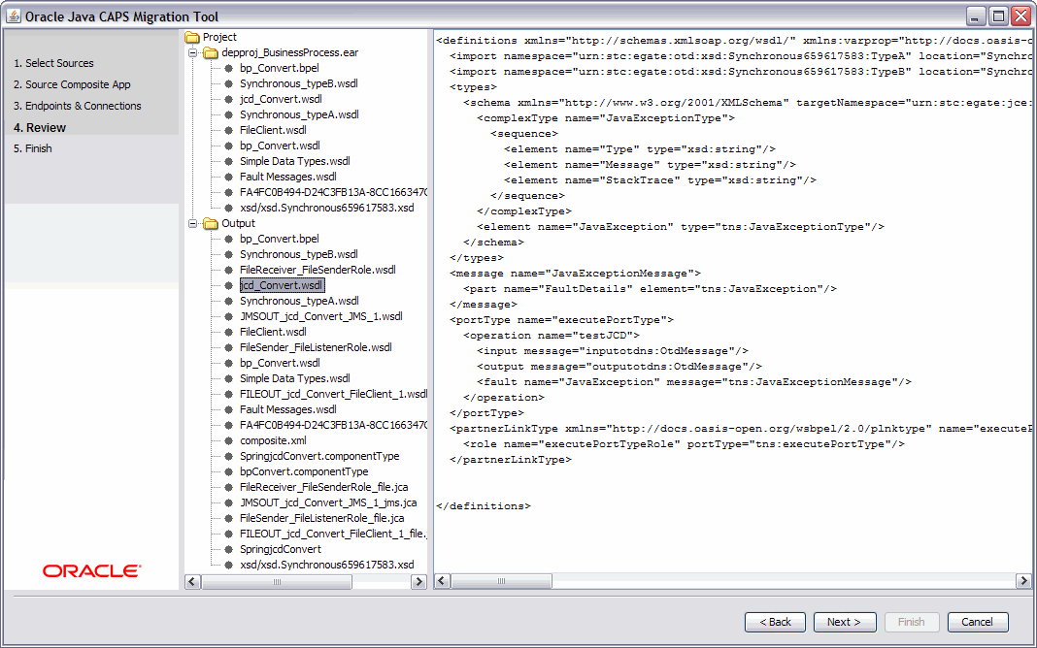1037x648 pixels.
Task: Click the text 'message name="JavaExceptionMessage"'
Action: [575, 274]
